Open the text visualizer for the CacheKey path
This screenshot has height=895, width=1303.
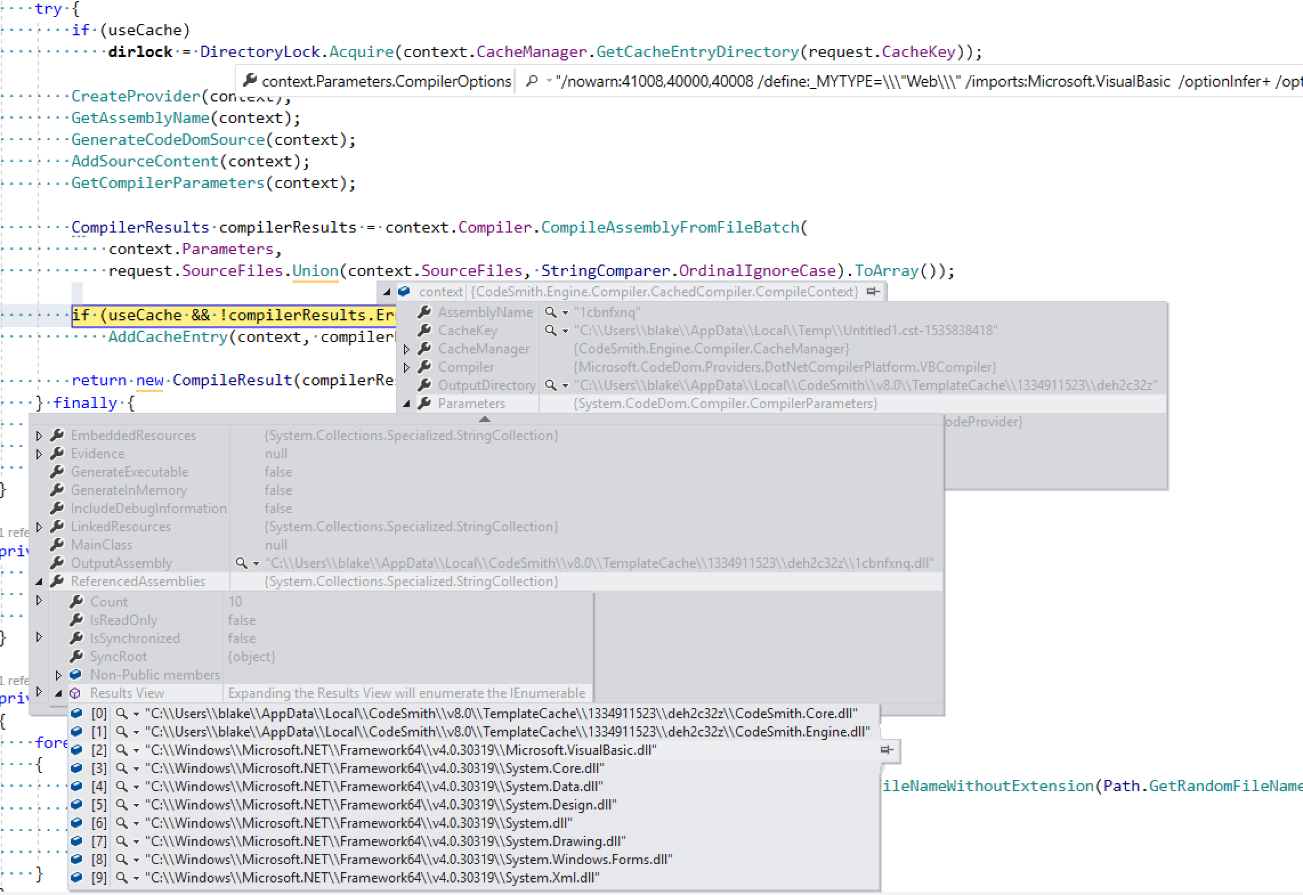pos(549,331)
